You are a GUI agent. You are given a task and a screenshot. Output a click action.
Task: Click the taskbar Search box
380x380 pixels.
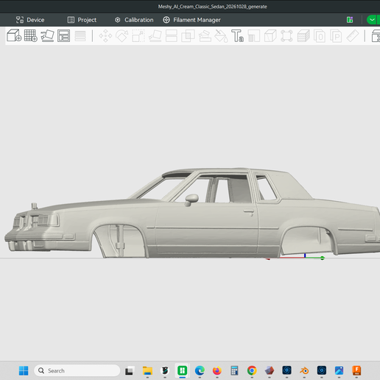pyautogui.click(x=77, y=370)
